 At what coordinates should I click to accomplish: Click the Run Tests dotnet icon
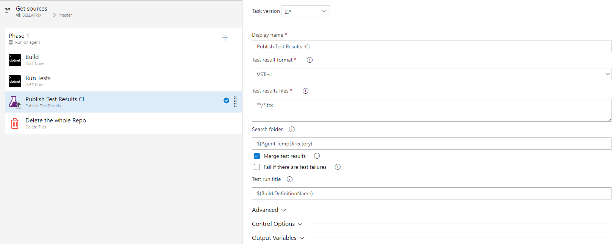(x=15, y=81)
